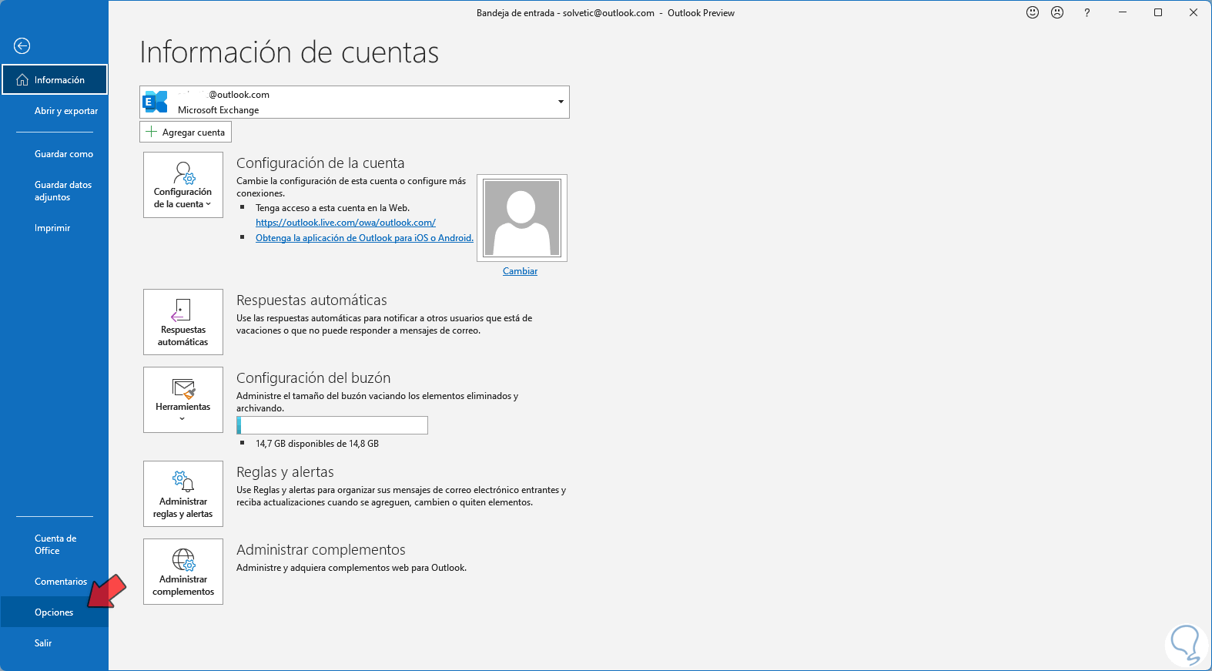Open Cuenta de Office page
1212x671 pixels.
55,545
